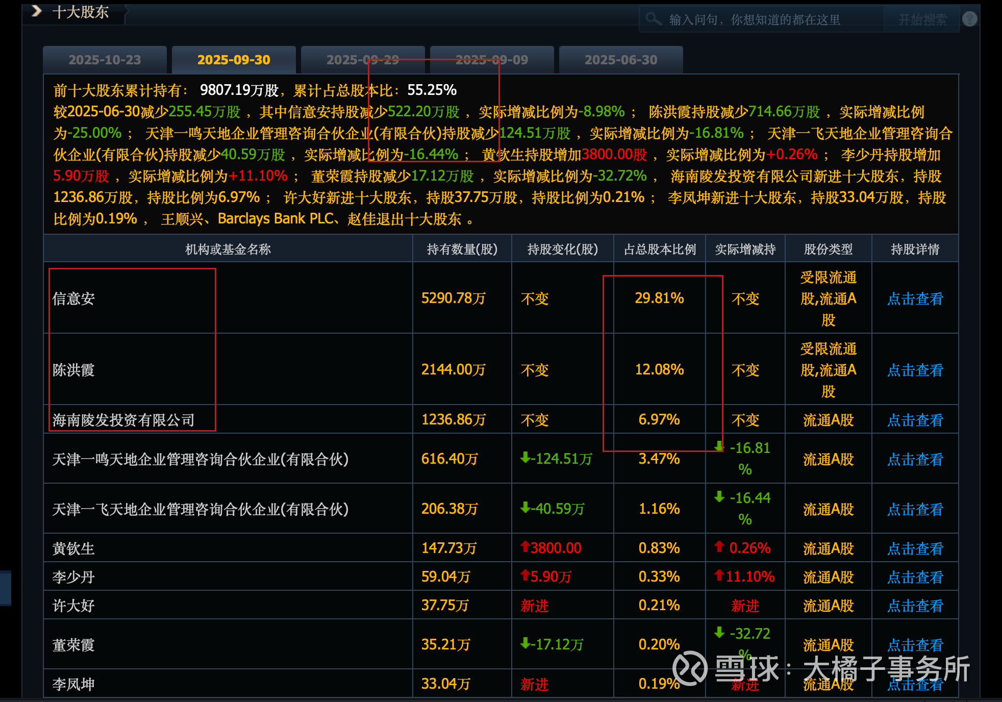
Task: Click the green down arrow for -40.59万
Action: (x=524, y=508)
